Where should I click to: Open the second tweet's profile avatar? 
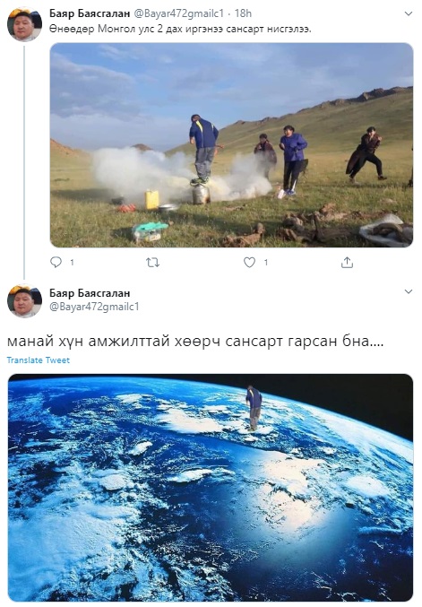pos(25,300)
